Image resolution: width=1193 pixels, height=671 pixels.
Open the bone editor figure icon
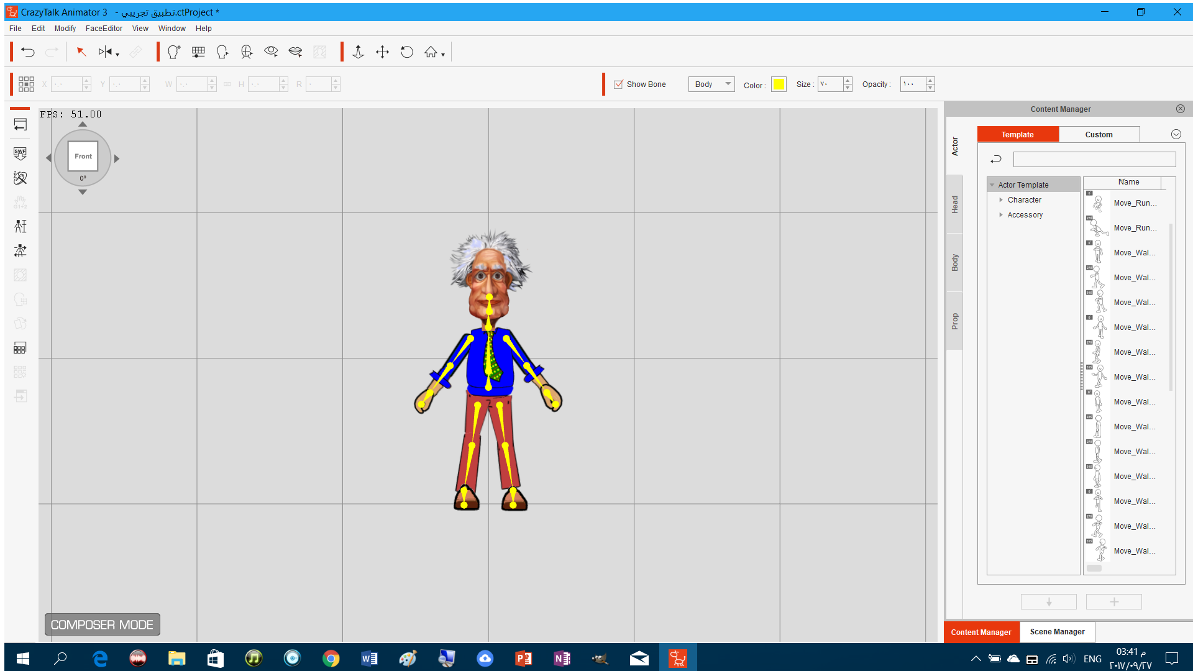(x=20, y=226)
